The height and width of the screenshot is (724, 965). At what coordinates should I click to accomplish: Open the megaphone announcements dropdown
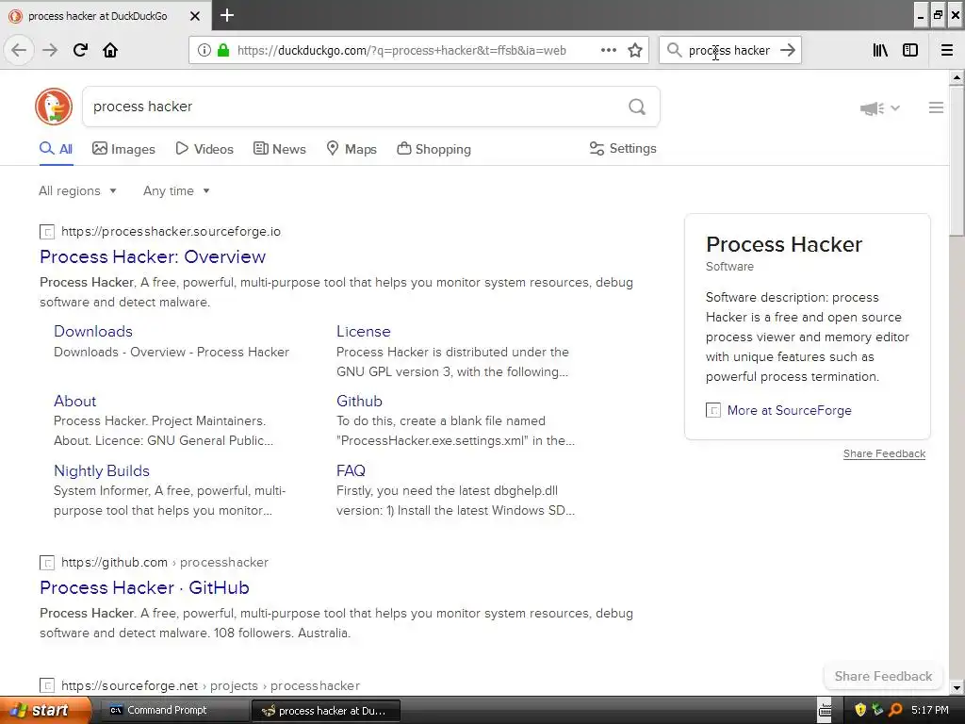[880, 108]
